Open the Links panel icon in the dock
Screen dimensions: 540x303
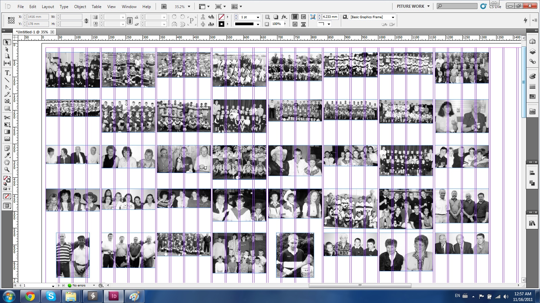pos(533,62)
